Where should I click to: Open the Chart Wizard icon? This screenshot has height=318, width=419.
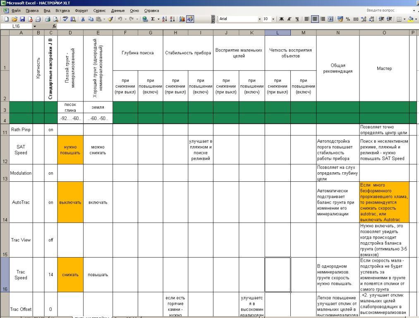click(x=182, y=19)
